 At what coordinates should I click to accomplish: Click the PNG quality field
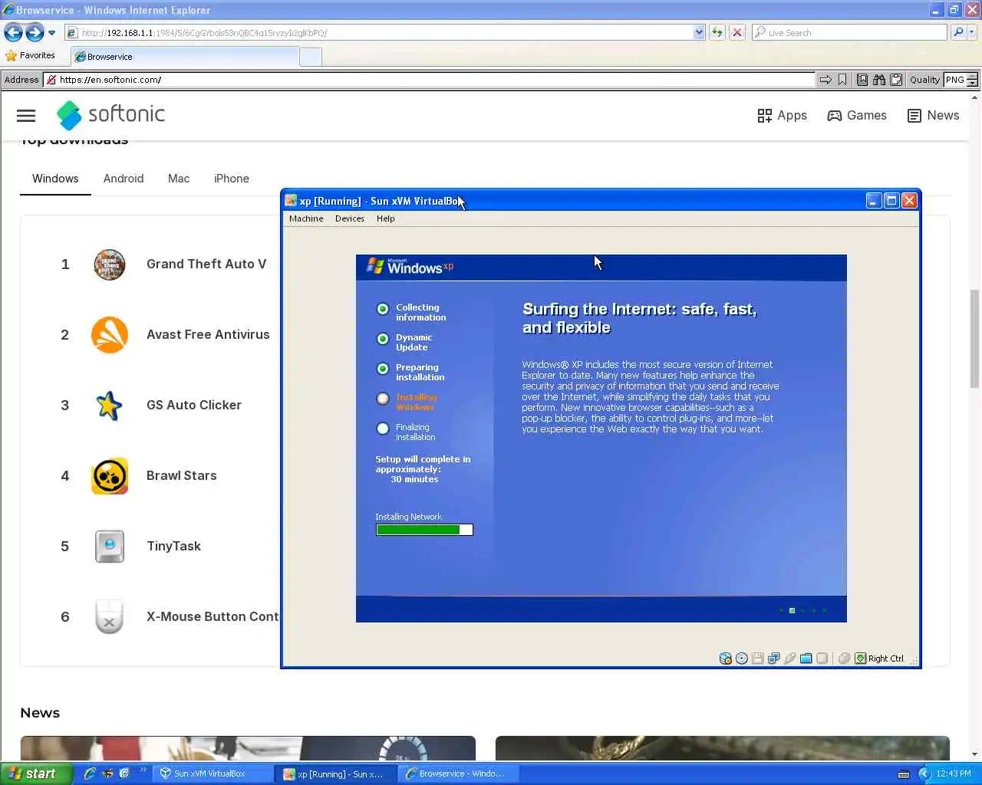(x=955, y=80)
